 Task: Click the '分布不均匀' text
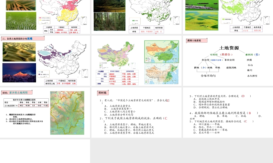coord(208,76)
